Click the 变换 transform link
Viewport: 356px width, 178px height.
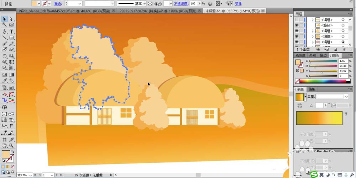coord(238,4)
